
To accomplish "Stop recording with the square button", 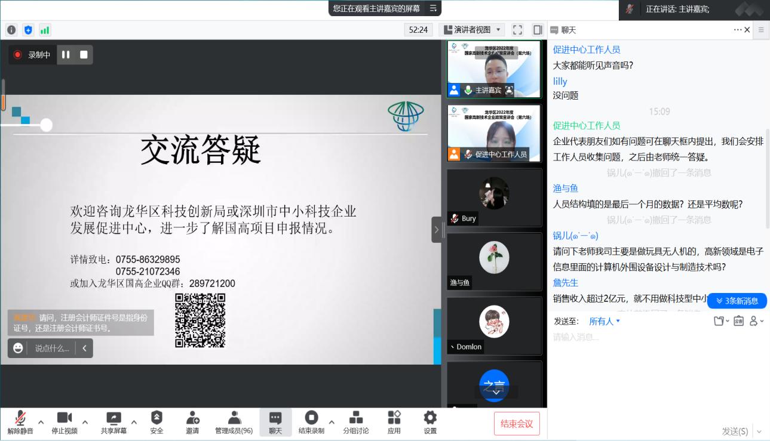I will [84, 55].
